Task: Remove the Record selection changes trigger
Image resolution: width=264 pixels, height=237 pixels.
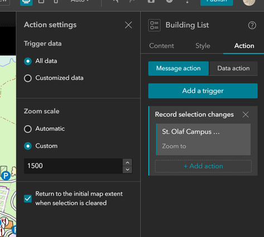Action: 246,115
